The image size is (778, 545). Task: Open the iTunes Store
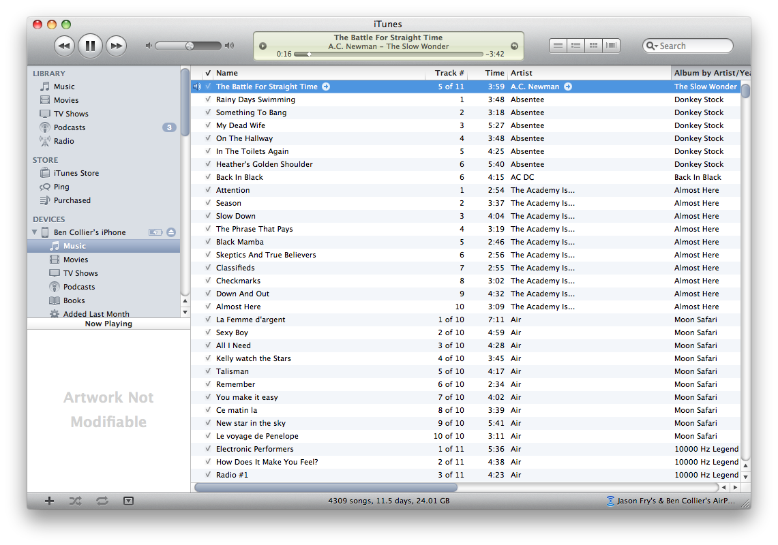(x=76, y=173)
